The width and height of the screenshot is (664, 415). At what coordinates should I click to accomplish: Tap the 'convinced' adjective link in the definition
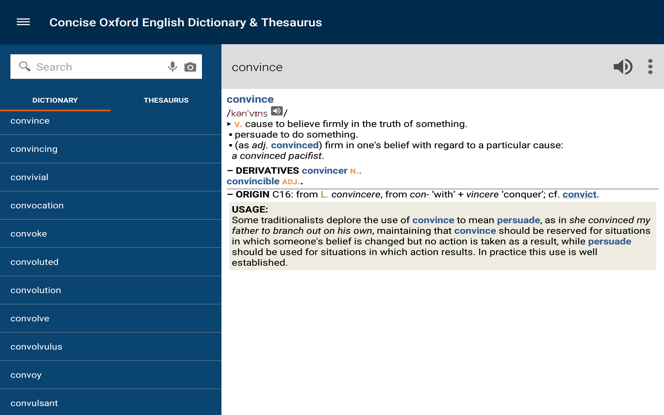(295, 145)
